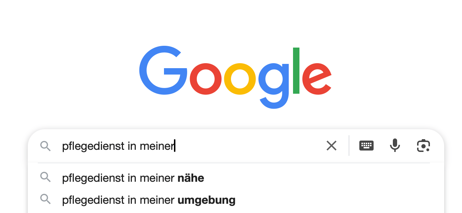The height and width of the screenshot is (213, 462).
Task: Click the green "l" in the logo
Action: click(x=296, y=71)
